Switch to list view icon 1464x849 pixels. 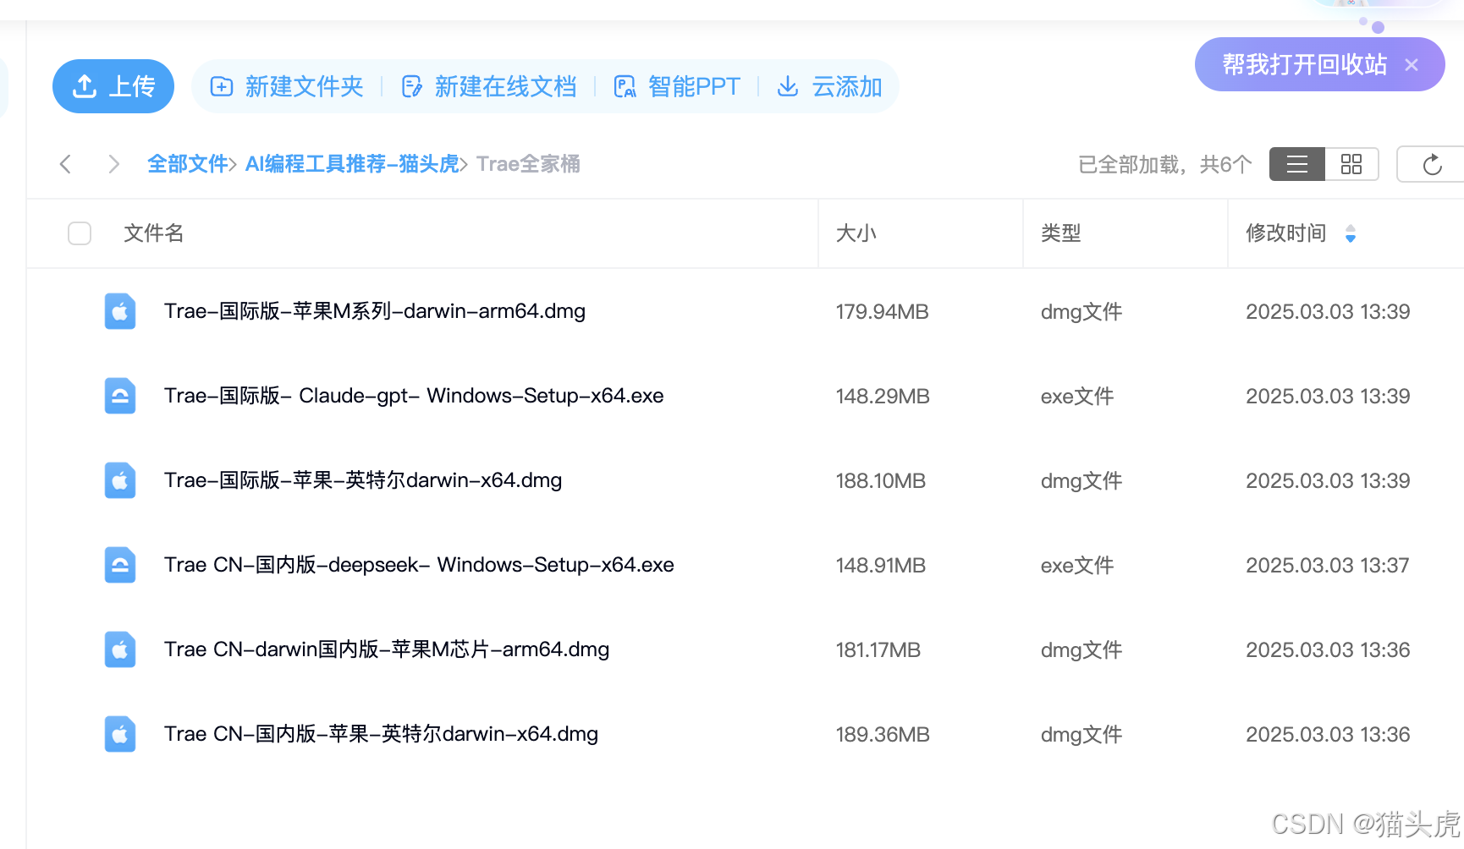click(1297, 164)
